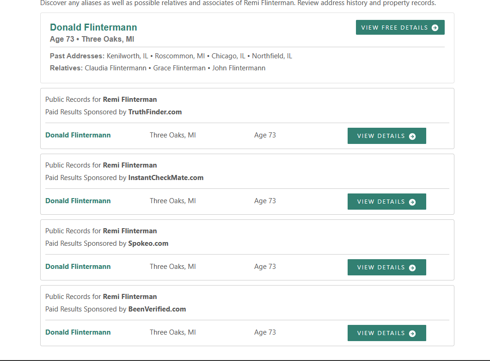The image size is (490, 361).
Task: Click relative Grace Flinterman
Action: coord(179,68)
